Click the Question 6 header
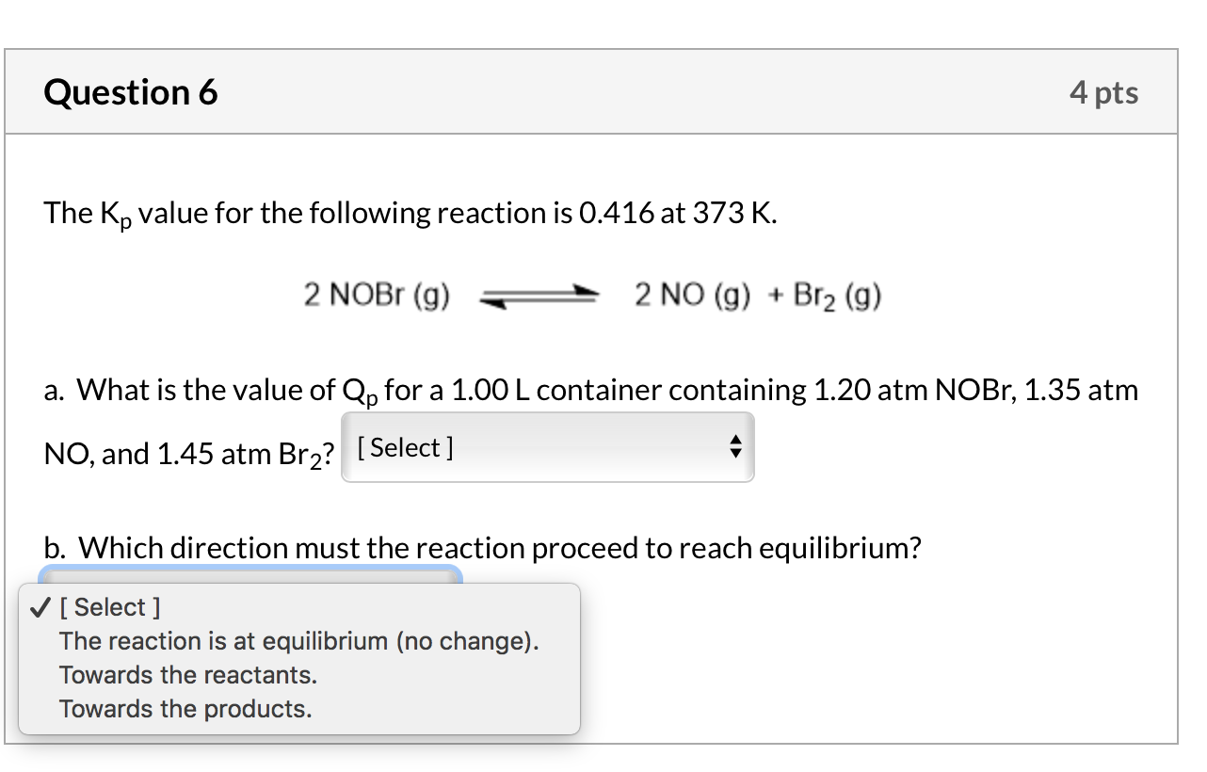The height and width of the screenshot is (772, 1207). (x=131, y=91)
